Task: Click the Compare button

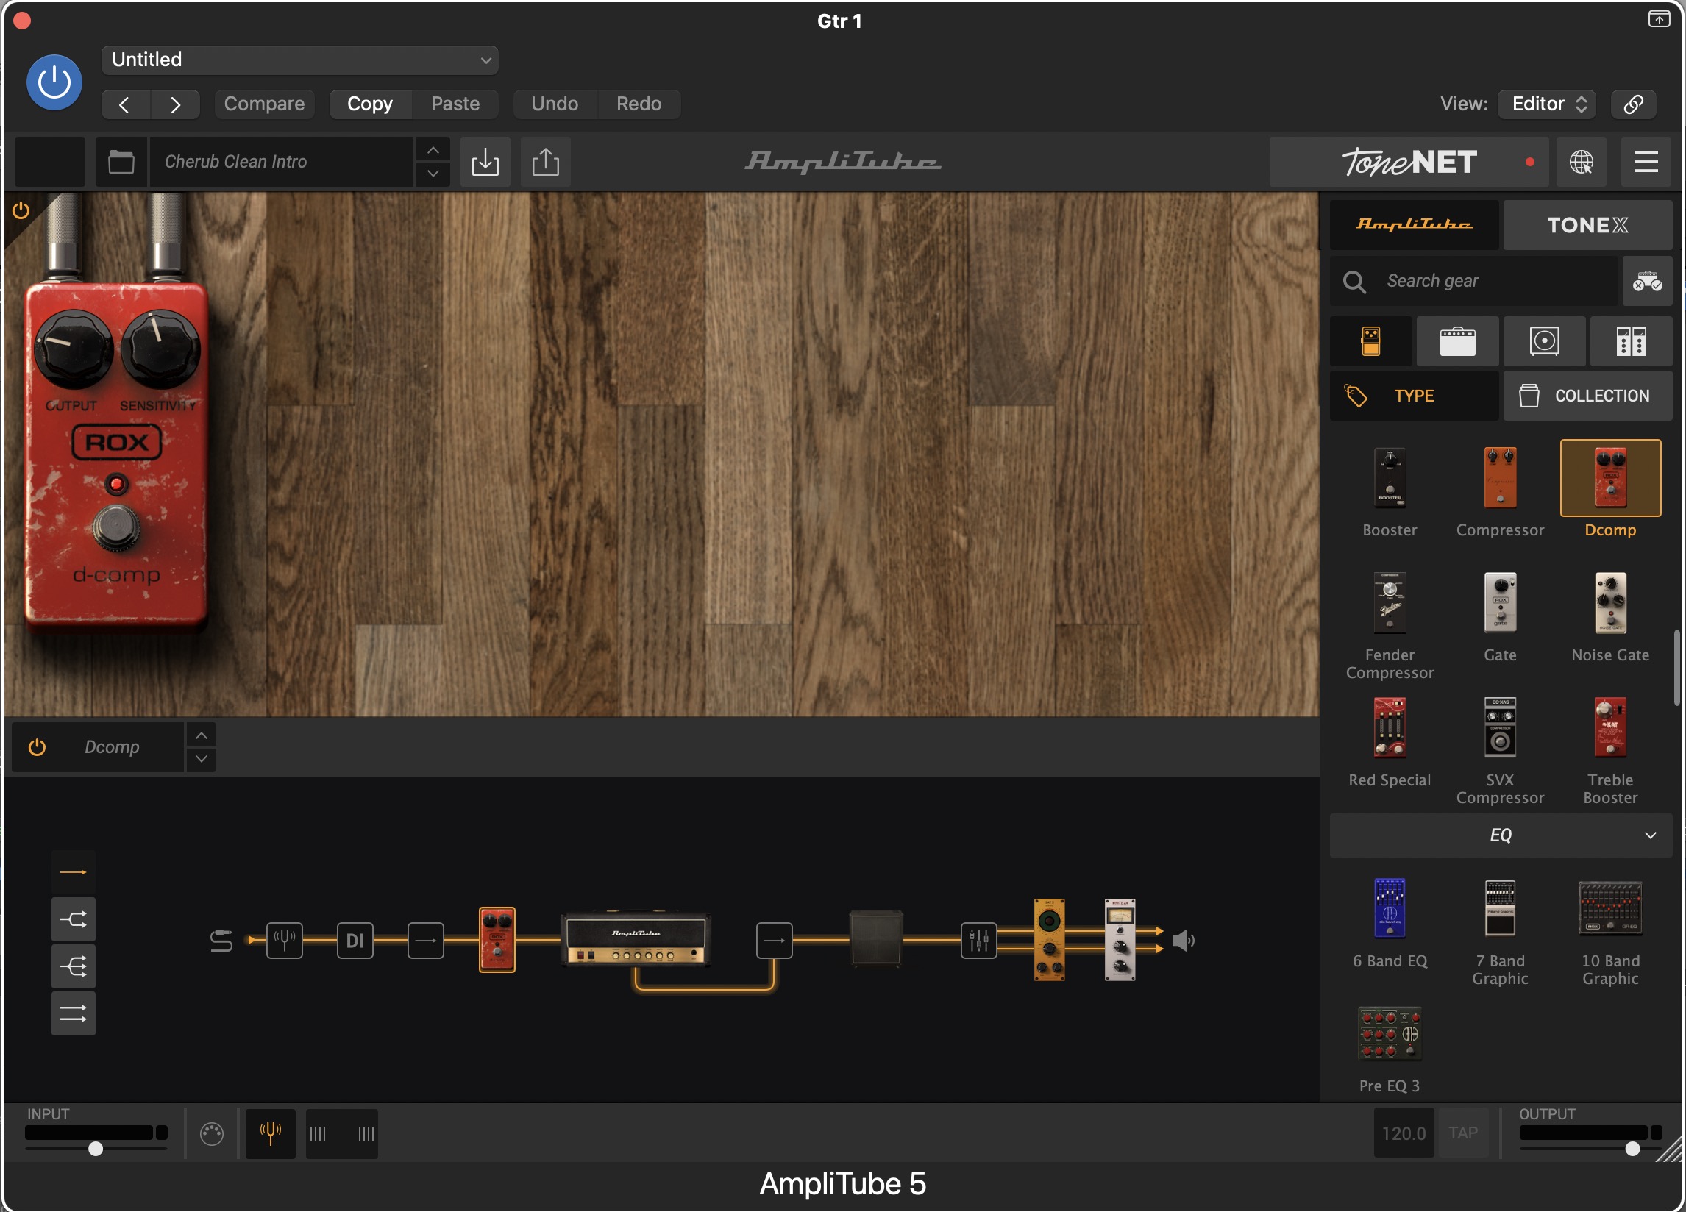Action: [x=264, y=103]
